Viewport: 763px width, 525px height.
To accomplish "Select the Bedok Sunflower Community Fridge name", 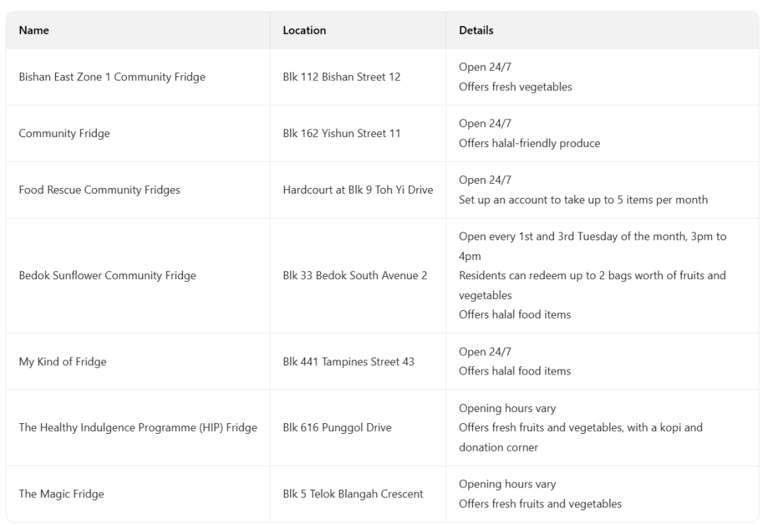I will pos(107,276).
